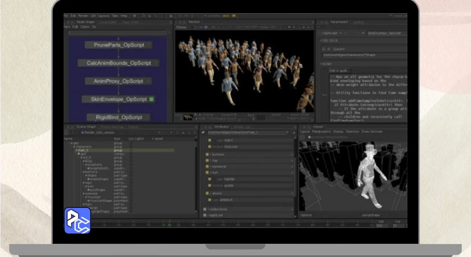The image size is (471, 257).
Task: Click the Options button in Viewer
Action: point(306,215)
